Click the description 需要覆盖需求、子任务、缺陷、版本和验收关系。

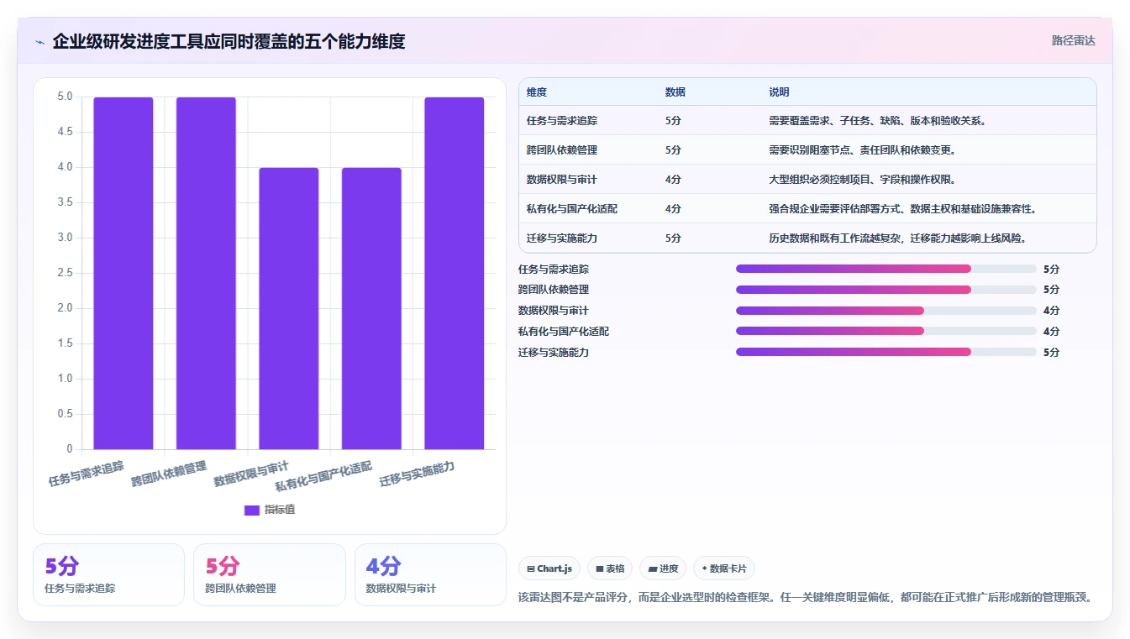pos(878,121)
